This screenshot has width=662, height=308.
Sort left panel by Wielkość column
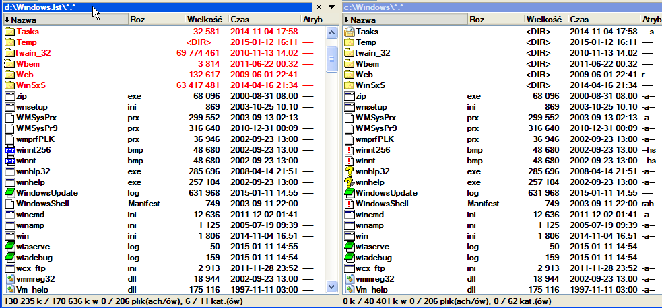coord(207,20)
